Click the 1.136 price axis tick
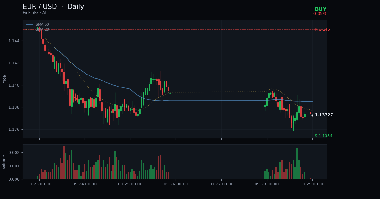 coord(14,130)
